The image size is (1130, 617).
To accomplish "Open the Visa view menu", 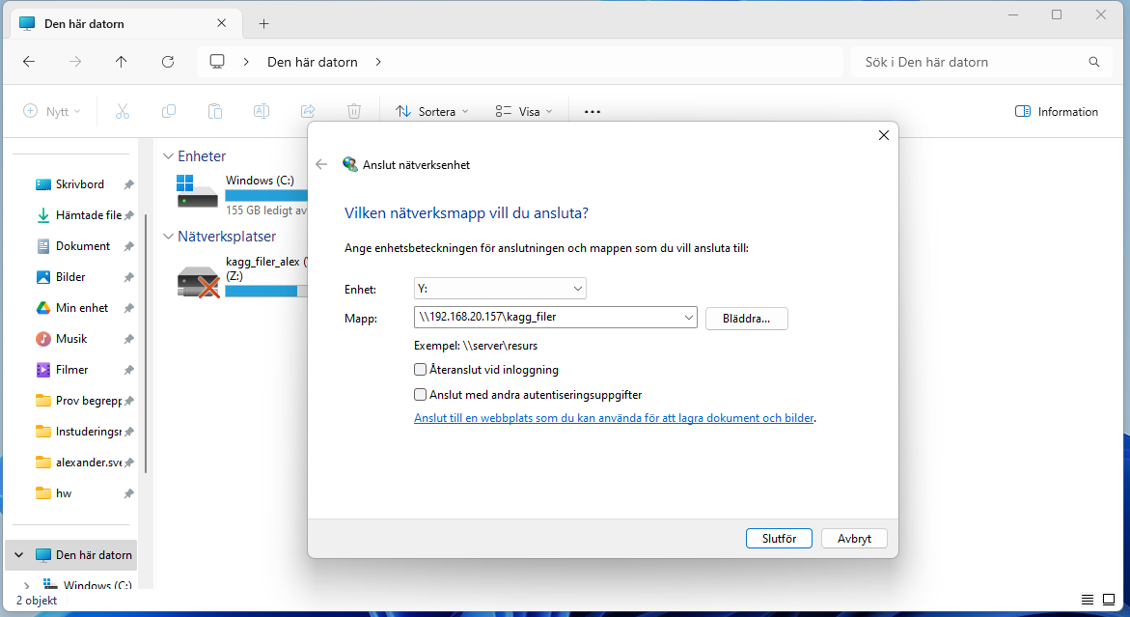I will point(524,112).
